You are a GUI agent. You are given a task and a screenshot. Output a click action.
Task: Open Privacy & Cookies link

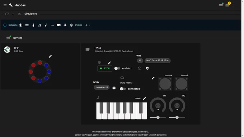point(92,135)
